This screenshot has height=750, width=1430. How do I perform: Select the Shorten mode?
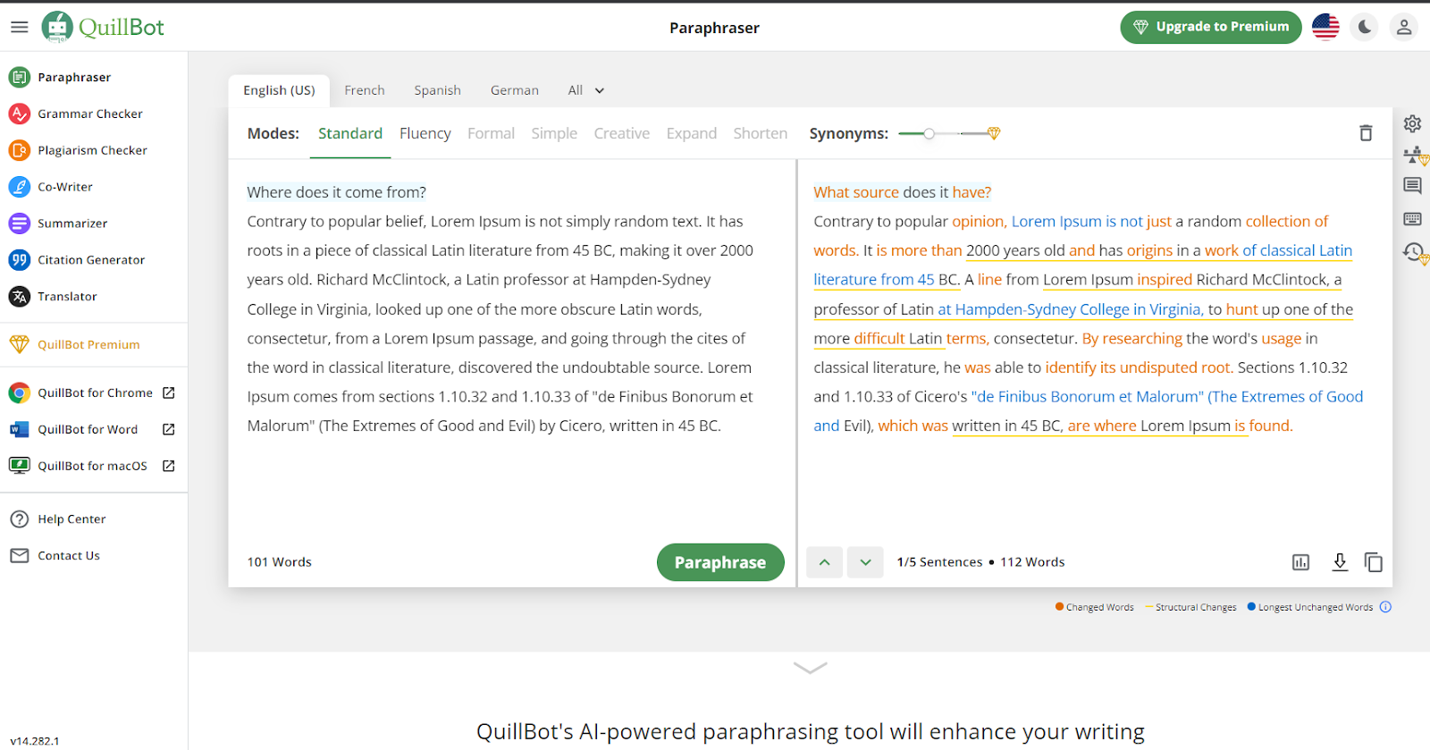point(761,133)
